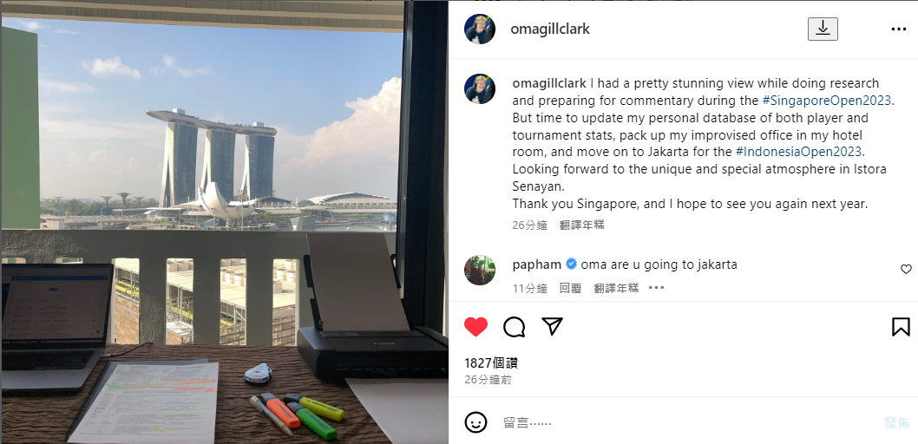Screen dimensions: 918x444
Task: Toggle the bookmark save icon
Action: click(901, 326)
